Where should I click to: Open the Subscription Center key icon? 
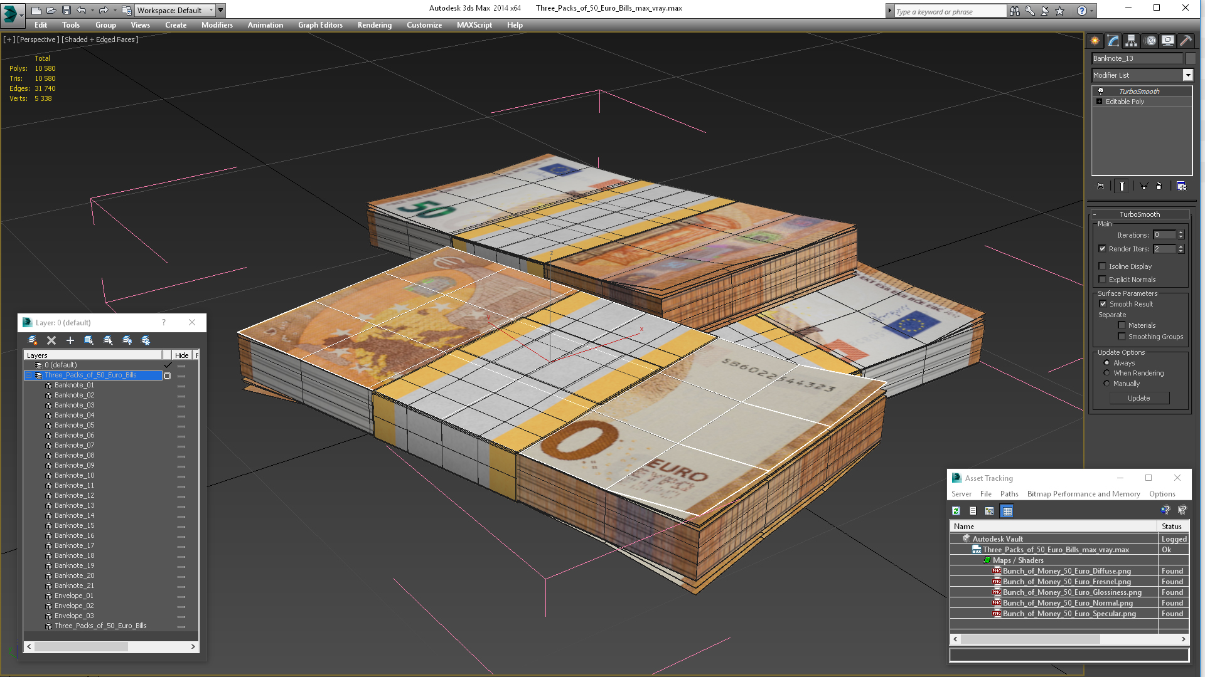click(x=1030, y=11)
